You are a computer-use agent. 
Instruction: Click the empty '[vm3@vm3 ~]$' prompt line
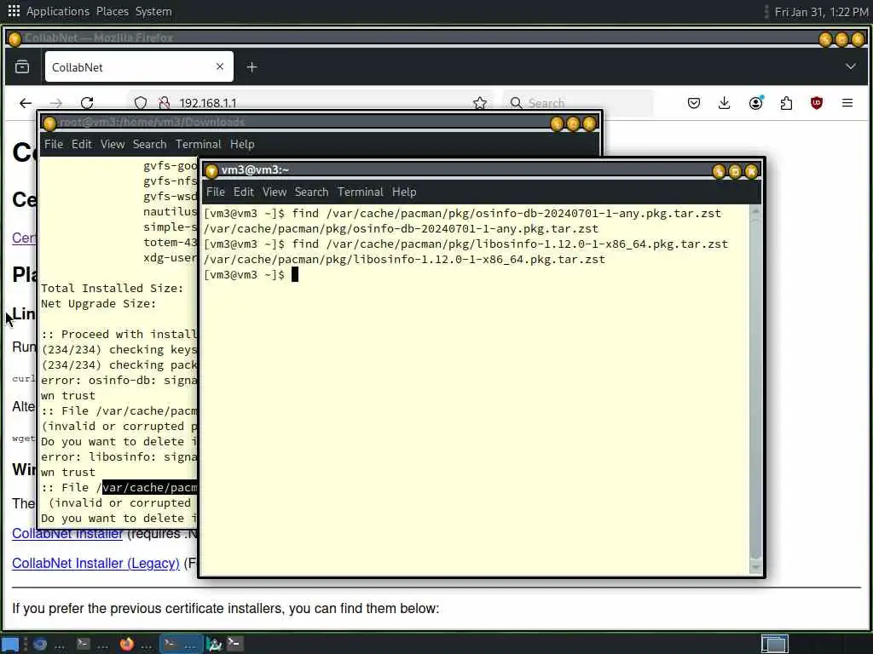pyautogui.click(x=251, y=275)
